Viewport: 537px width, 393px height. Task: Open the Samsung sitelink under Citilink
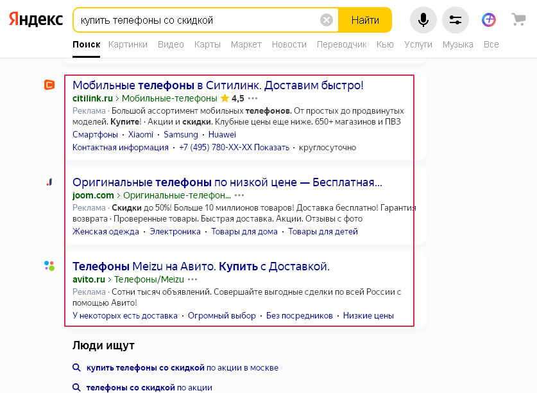(180, 135)
